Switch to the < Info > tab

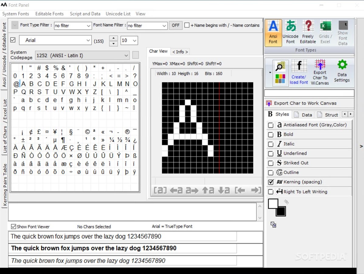coord(180,52)
